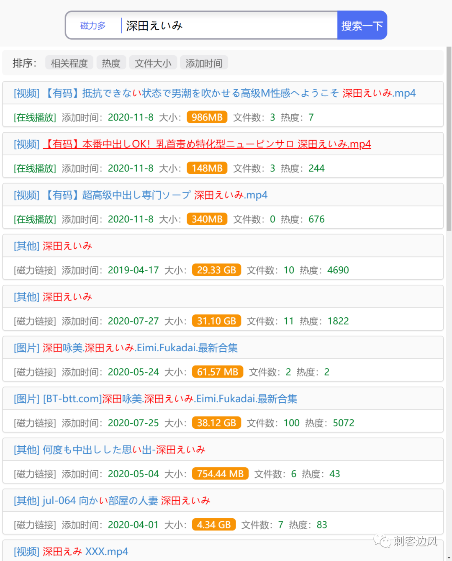Click the 排序 label
This screenshot has width=452, height=561.
24,63
